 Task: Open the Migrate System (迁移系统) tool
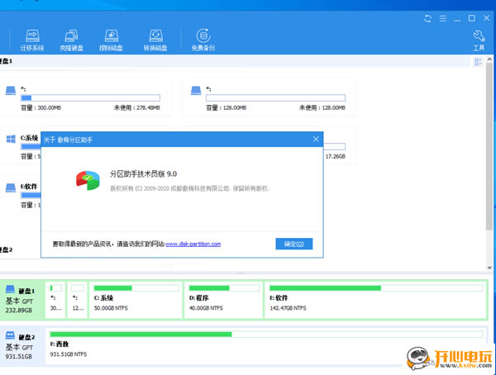tap(32, 40)
